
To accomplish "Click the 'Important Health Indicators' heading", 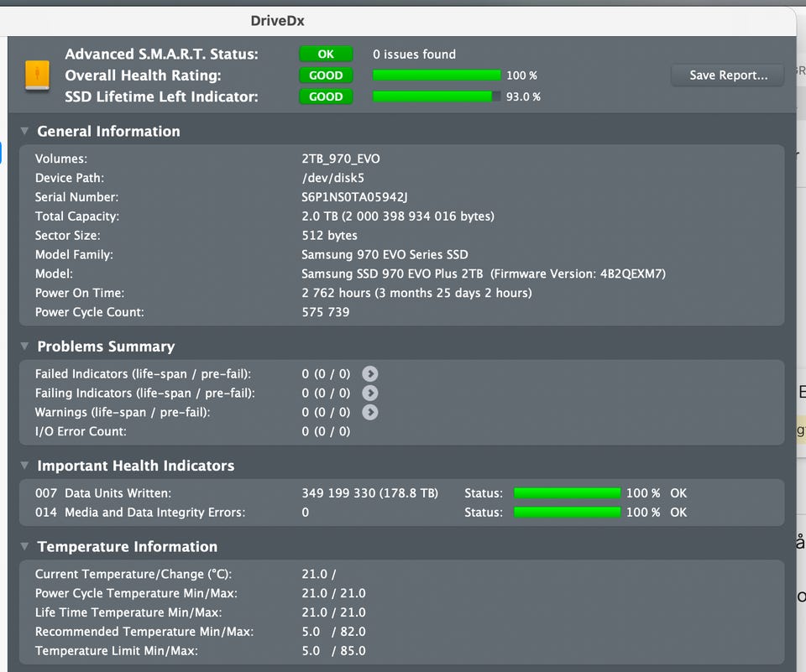I will (136, 466).
